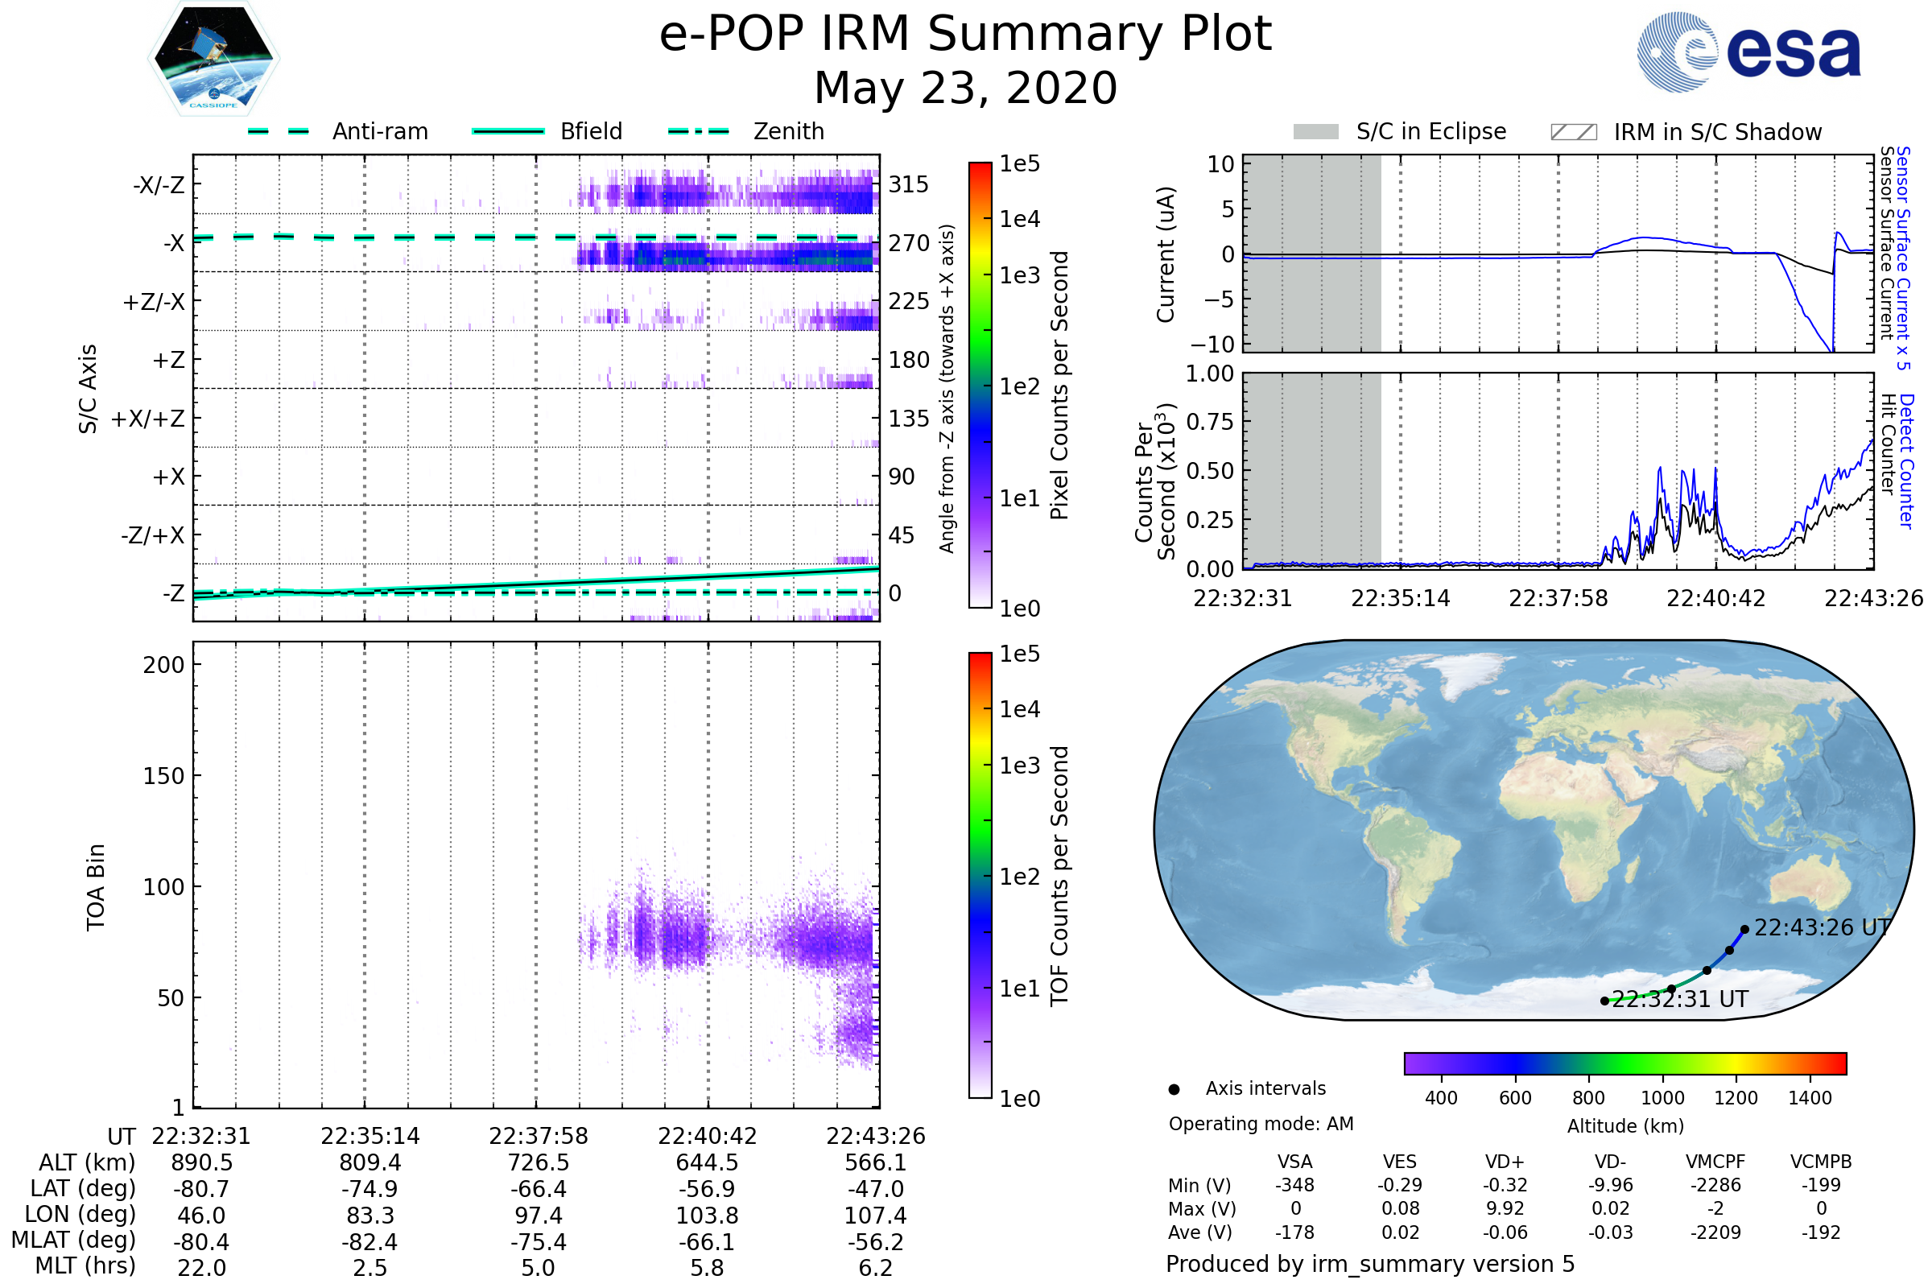
Task: Click the Altitude (km) horizontal colorbar
Action: (1624, 1063)
